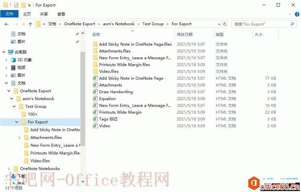301x192 pixels.
Task: Open quick access 图片 in sidebar
Action: [21, 42]
